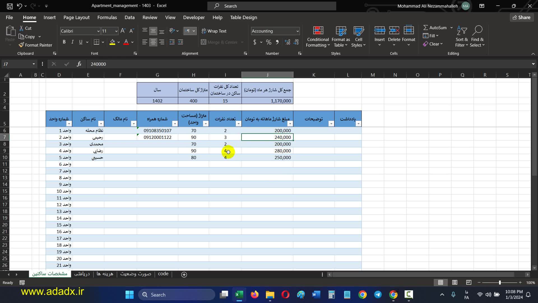538x303 pixels.
Task: Switch to Page Break Preview view
Action: (469, 283)
